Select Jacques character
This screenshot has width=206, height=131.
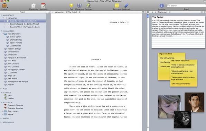[11, 85]
